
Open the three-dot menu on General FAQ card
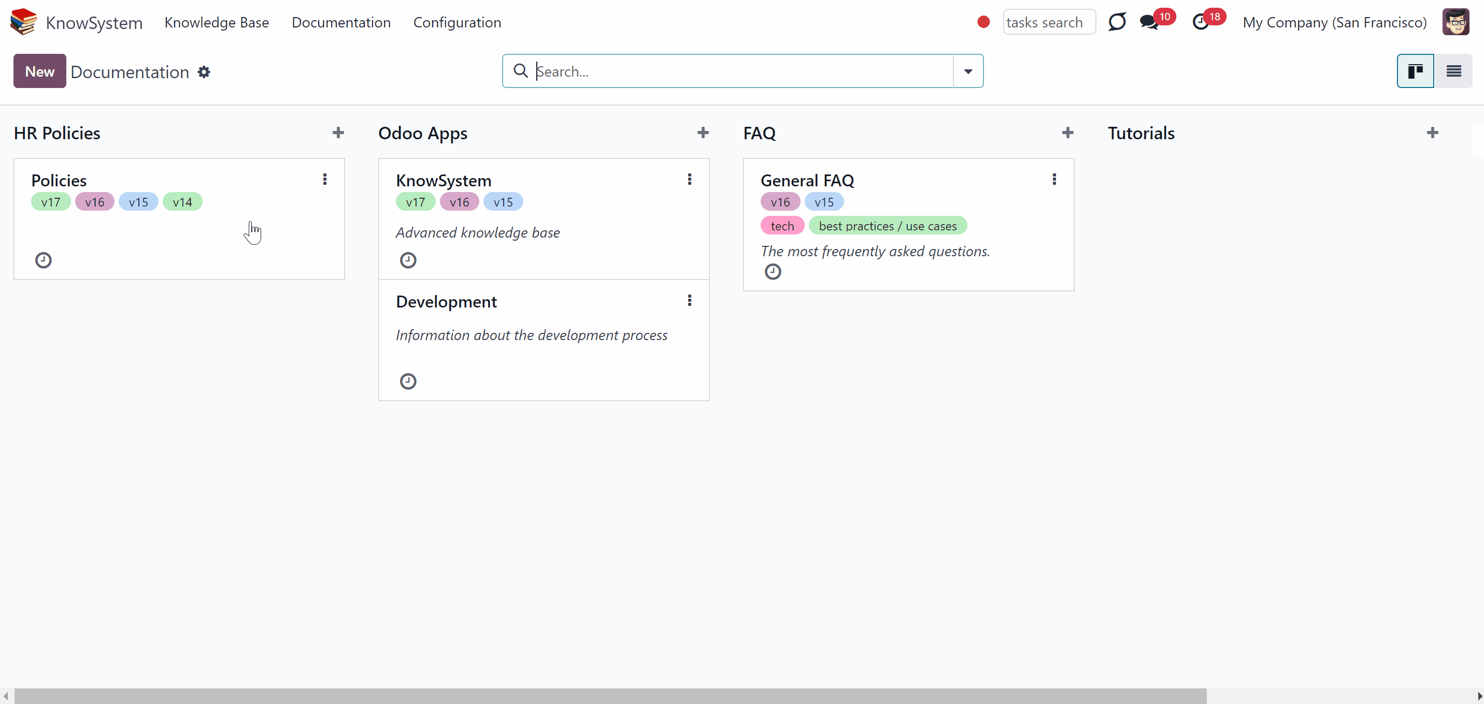coord(1054,180)
